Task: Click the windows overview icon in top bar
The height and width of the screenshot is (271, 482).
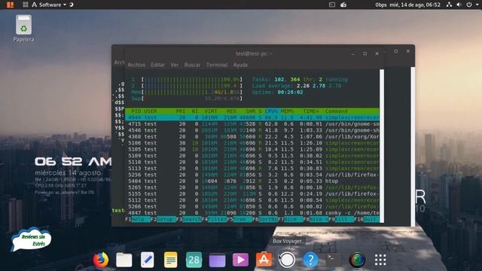Action: (x=26, y=5)
